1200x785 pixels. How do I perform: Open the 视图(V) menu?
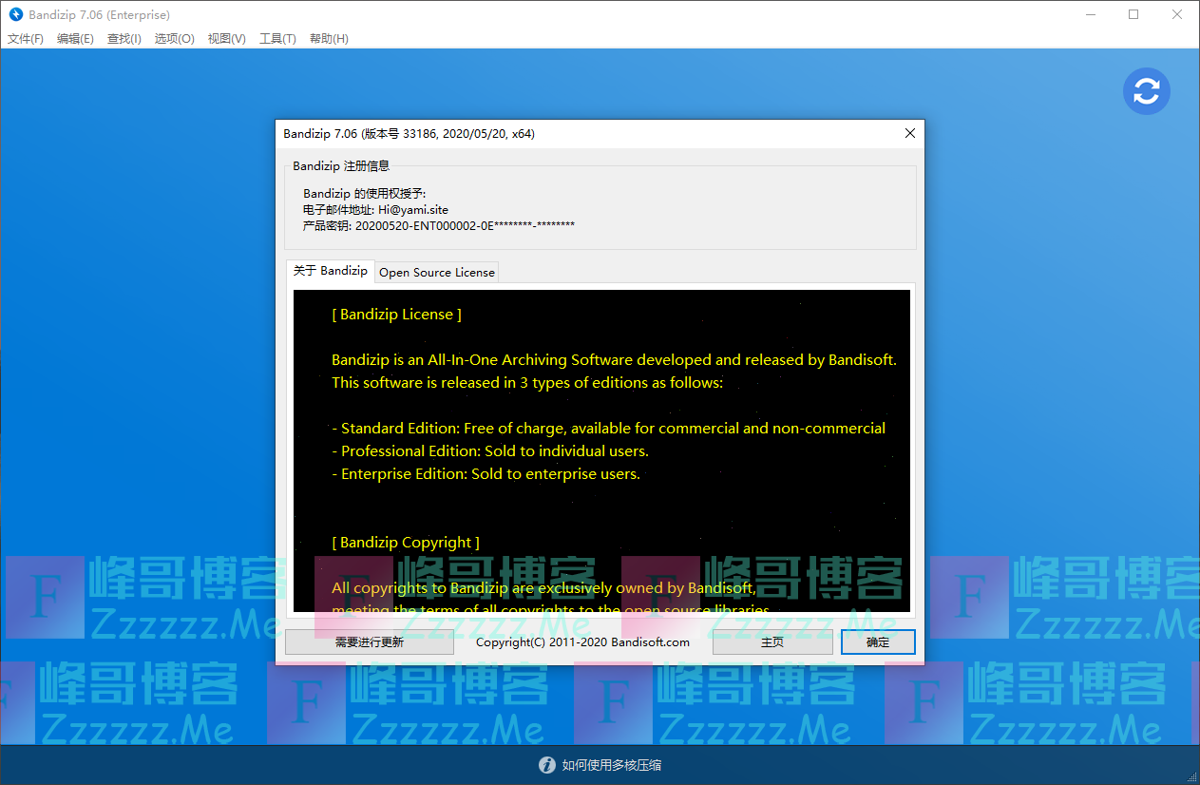[226, 39]
